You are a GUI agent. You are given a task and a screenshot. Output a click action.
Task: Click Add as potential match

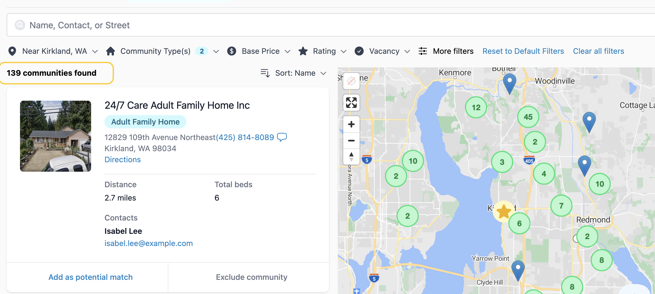tap(91, 277)
